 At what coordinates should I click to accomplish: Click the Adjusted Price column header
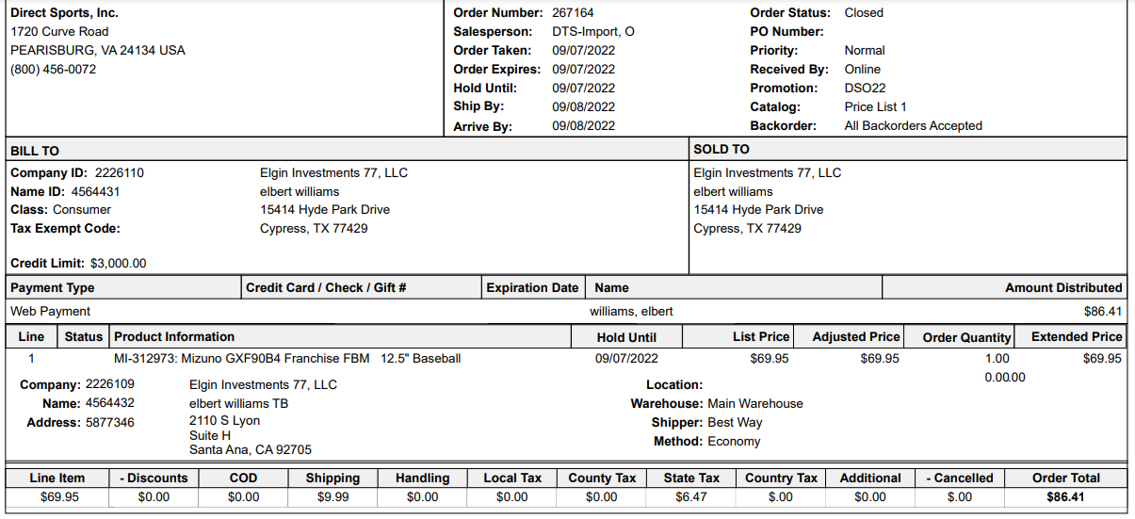pos(856,336)
